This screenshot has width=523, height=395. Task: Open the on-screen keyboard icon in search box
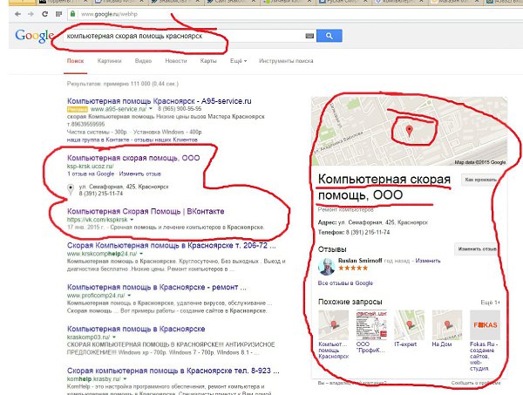[x=309, y=36]
